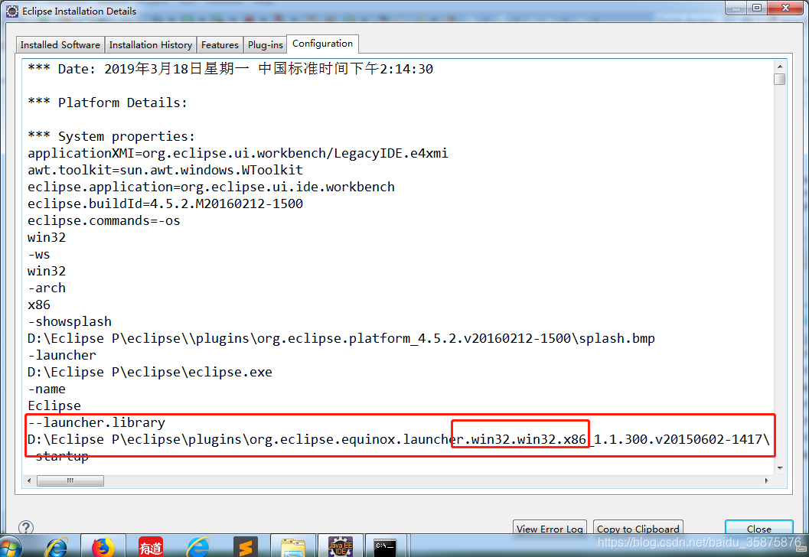Select the Configuration tab

[x=322, y=44]
